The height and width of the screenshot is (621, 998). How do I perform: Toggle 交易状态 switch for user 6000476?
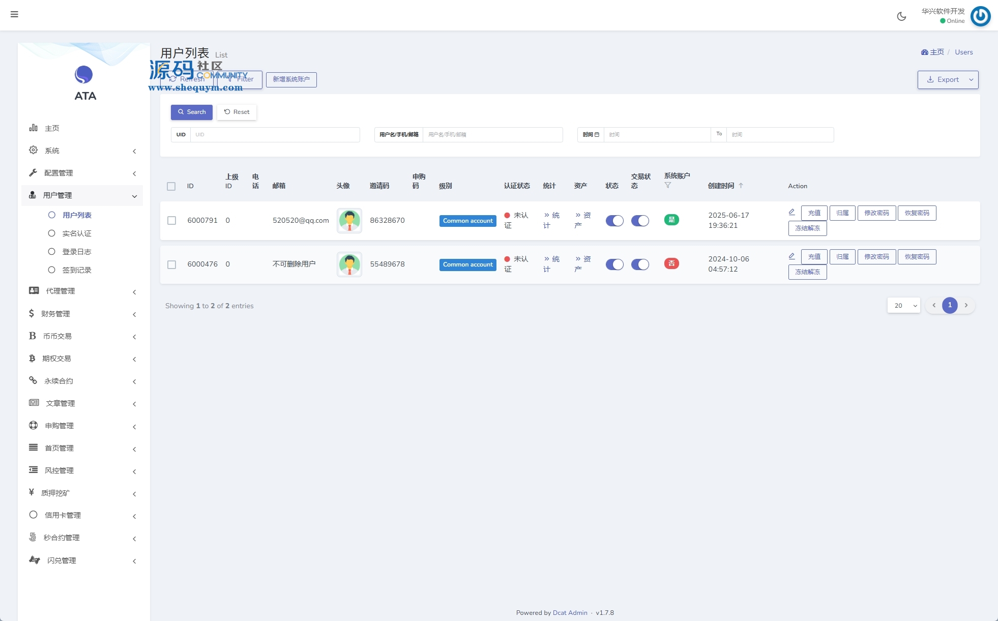point(640,264)
